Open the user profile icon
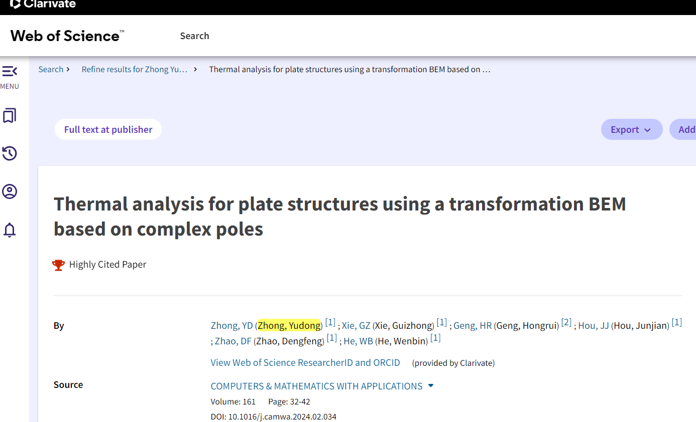 click(x=10, y=191)
